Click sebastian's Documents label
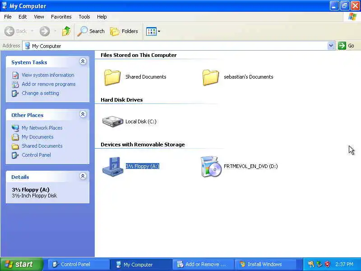Image resolution: width=361 pixels, height=271 pixels. point(249,77)
